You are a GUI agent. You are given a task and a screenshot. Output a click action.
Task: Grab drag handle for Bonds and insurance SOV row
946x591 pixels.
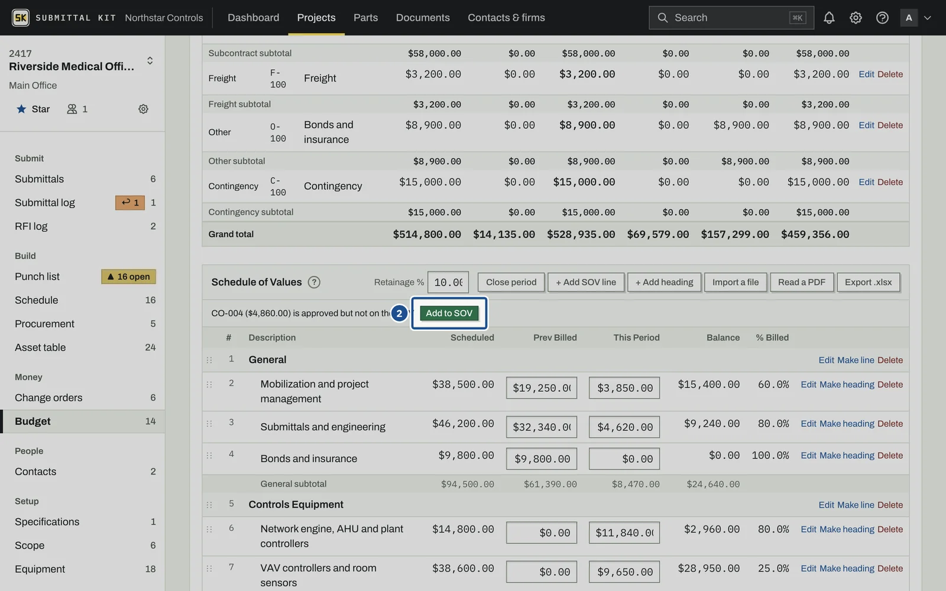tap(209, 455)
